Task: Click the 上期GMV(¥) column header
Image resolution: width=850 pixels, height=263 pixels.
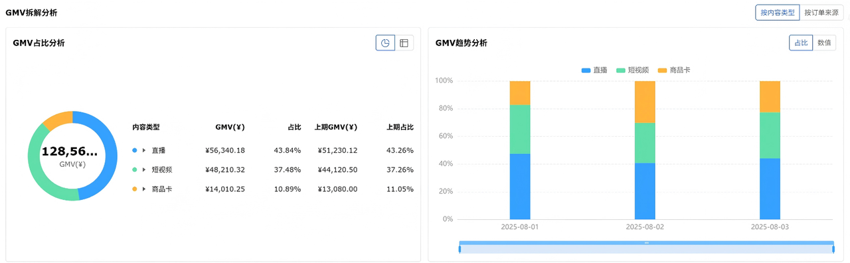Action: 335,127
